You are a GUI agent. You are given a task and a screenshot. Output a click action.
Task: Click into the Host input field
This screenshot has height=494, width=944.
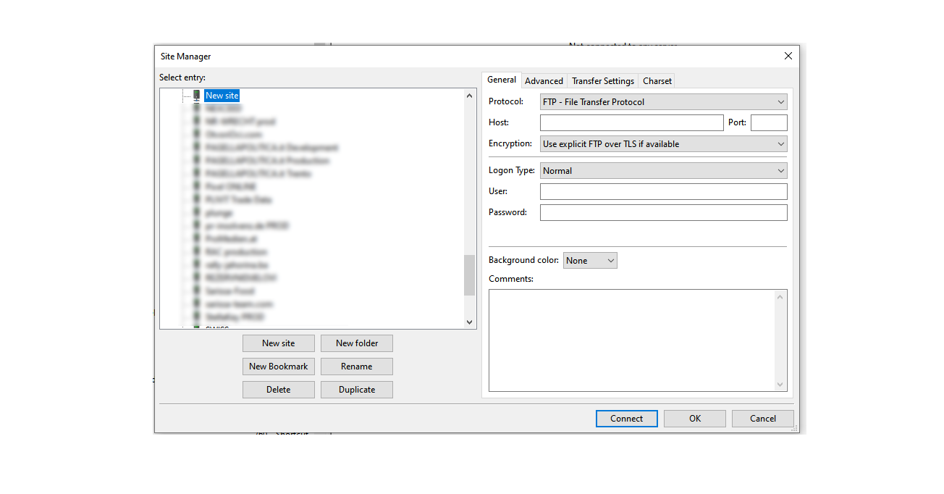point(631,122)
